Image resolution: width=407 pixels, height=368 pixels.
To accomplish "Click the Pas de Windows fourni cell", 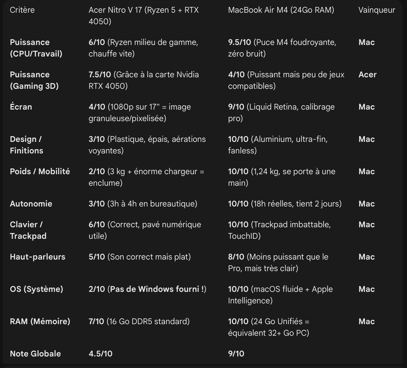I will pos(147,289).
